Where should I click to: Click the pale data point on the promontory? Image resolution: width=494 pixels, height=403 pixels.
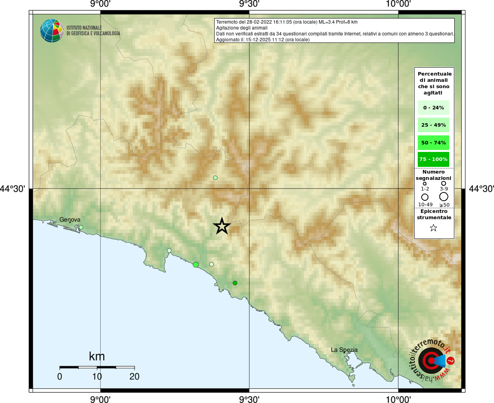point(169,250)
